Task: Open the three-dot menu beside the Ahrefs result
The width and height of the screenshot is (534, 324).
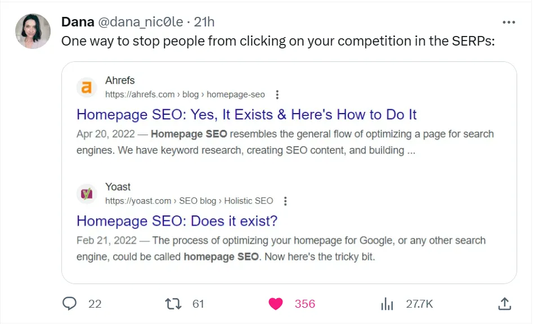Action: (x=277, y=94)
